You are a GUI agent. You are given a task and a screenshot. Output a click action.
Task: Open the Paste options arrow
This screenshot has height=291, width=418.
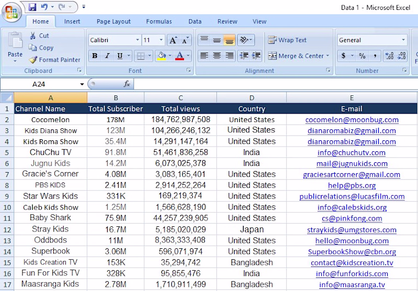coord(15,61)
